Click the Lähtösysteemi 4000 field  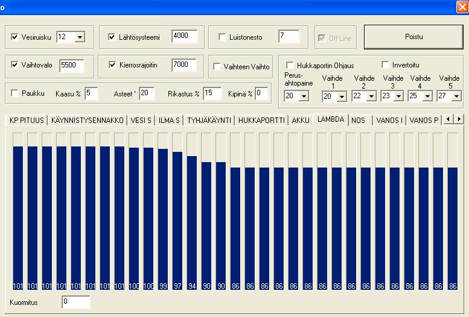point(185,36)
